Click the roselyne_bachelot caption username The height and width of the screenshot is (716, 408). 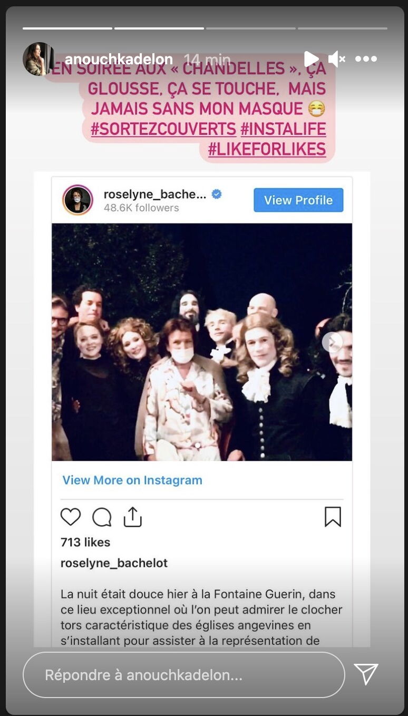(114, 563)
